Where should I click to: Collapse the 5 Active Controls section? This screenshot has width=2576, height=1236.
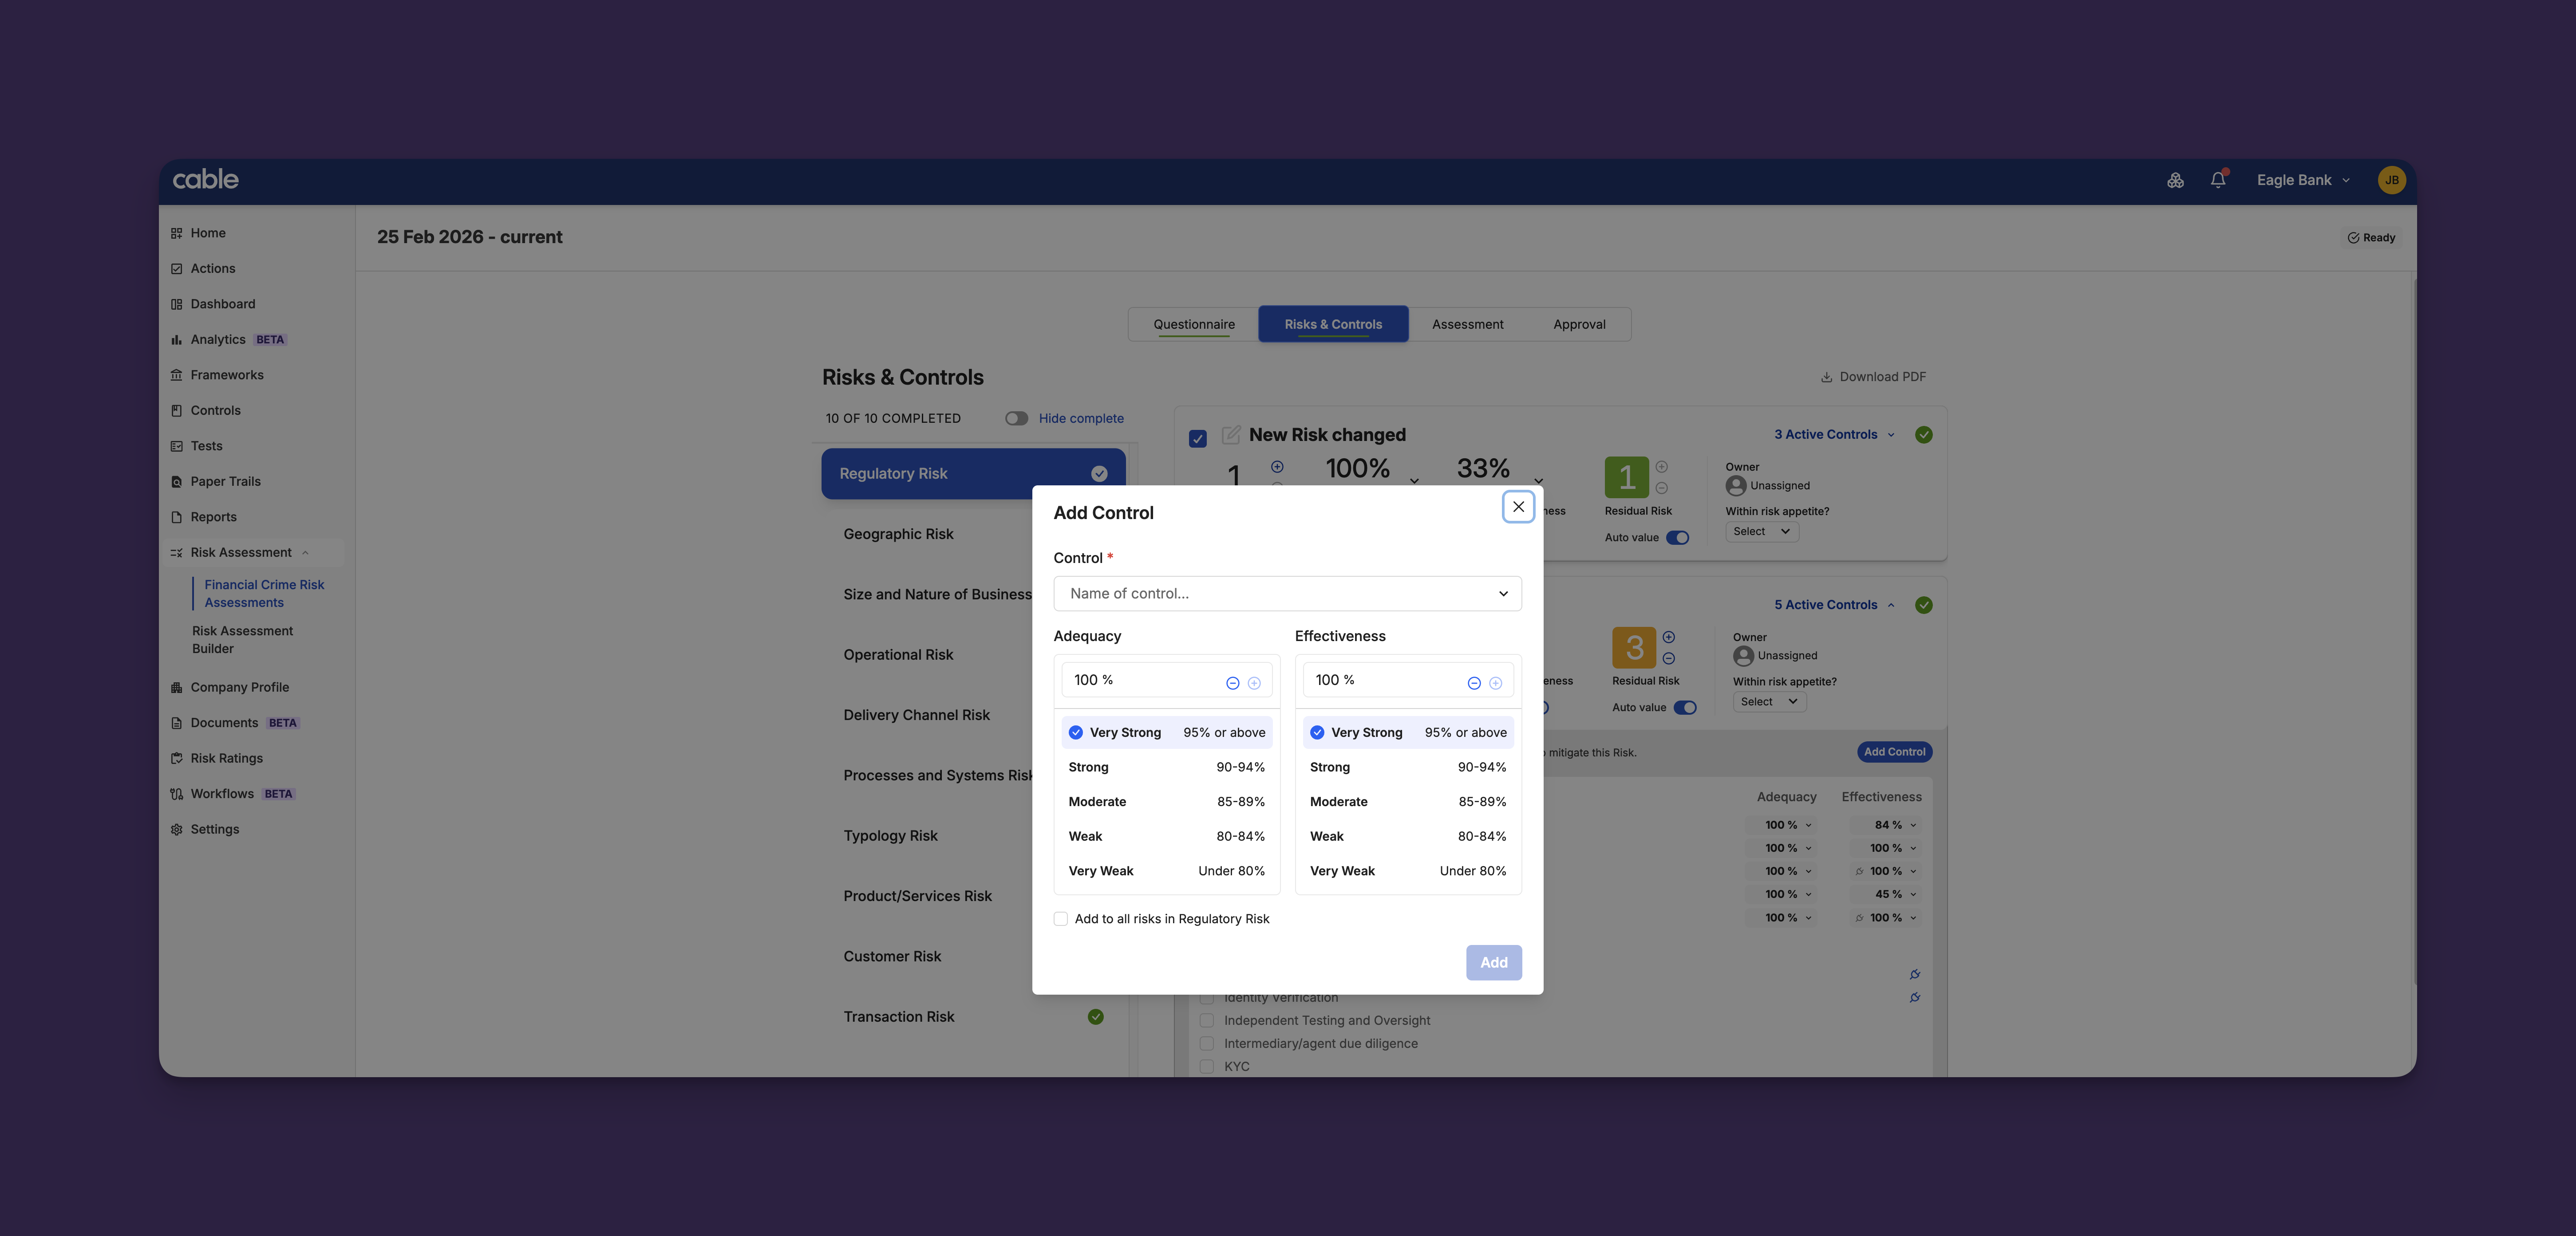tap(1834, 605)
